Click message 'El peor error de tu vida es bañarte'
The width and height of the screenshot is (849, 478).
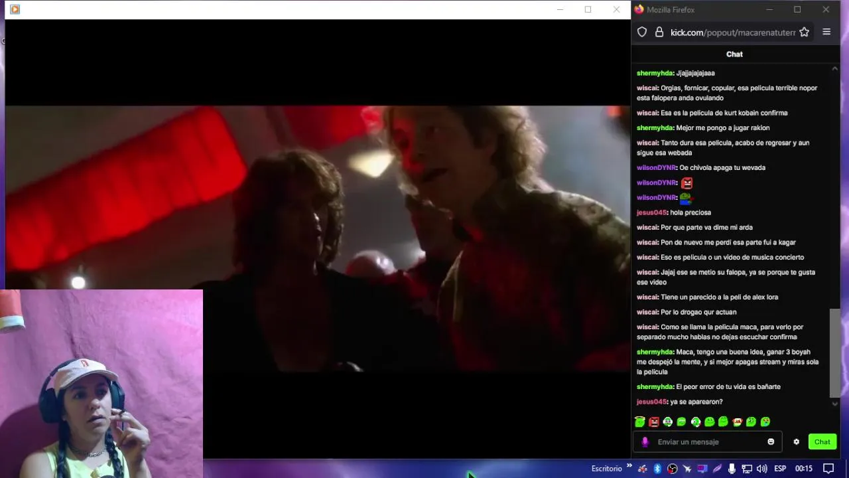(728, 386)
